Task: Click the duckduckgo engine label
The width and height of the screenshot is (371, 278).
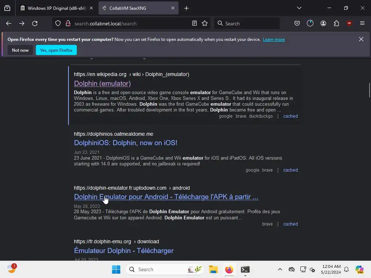Action: (261, 116)
